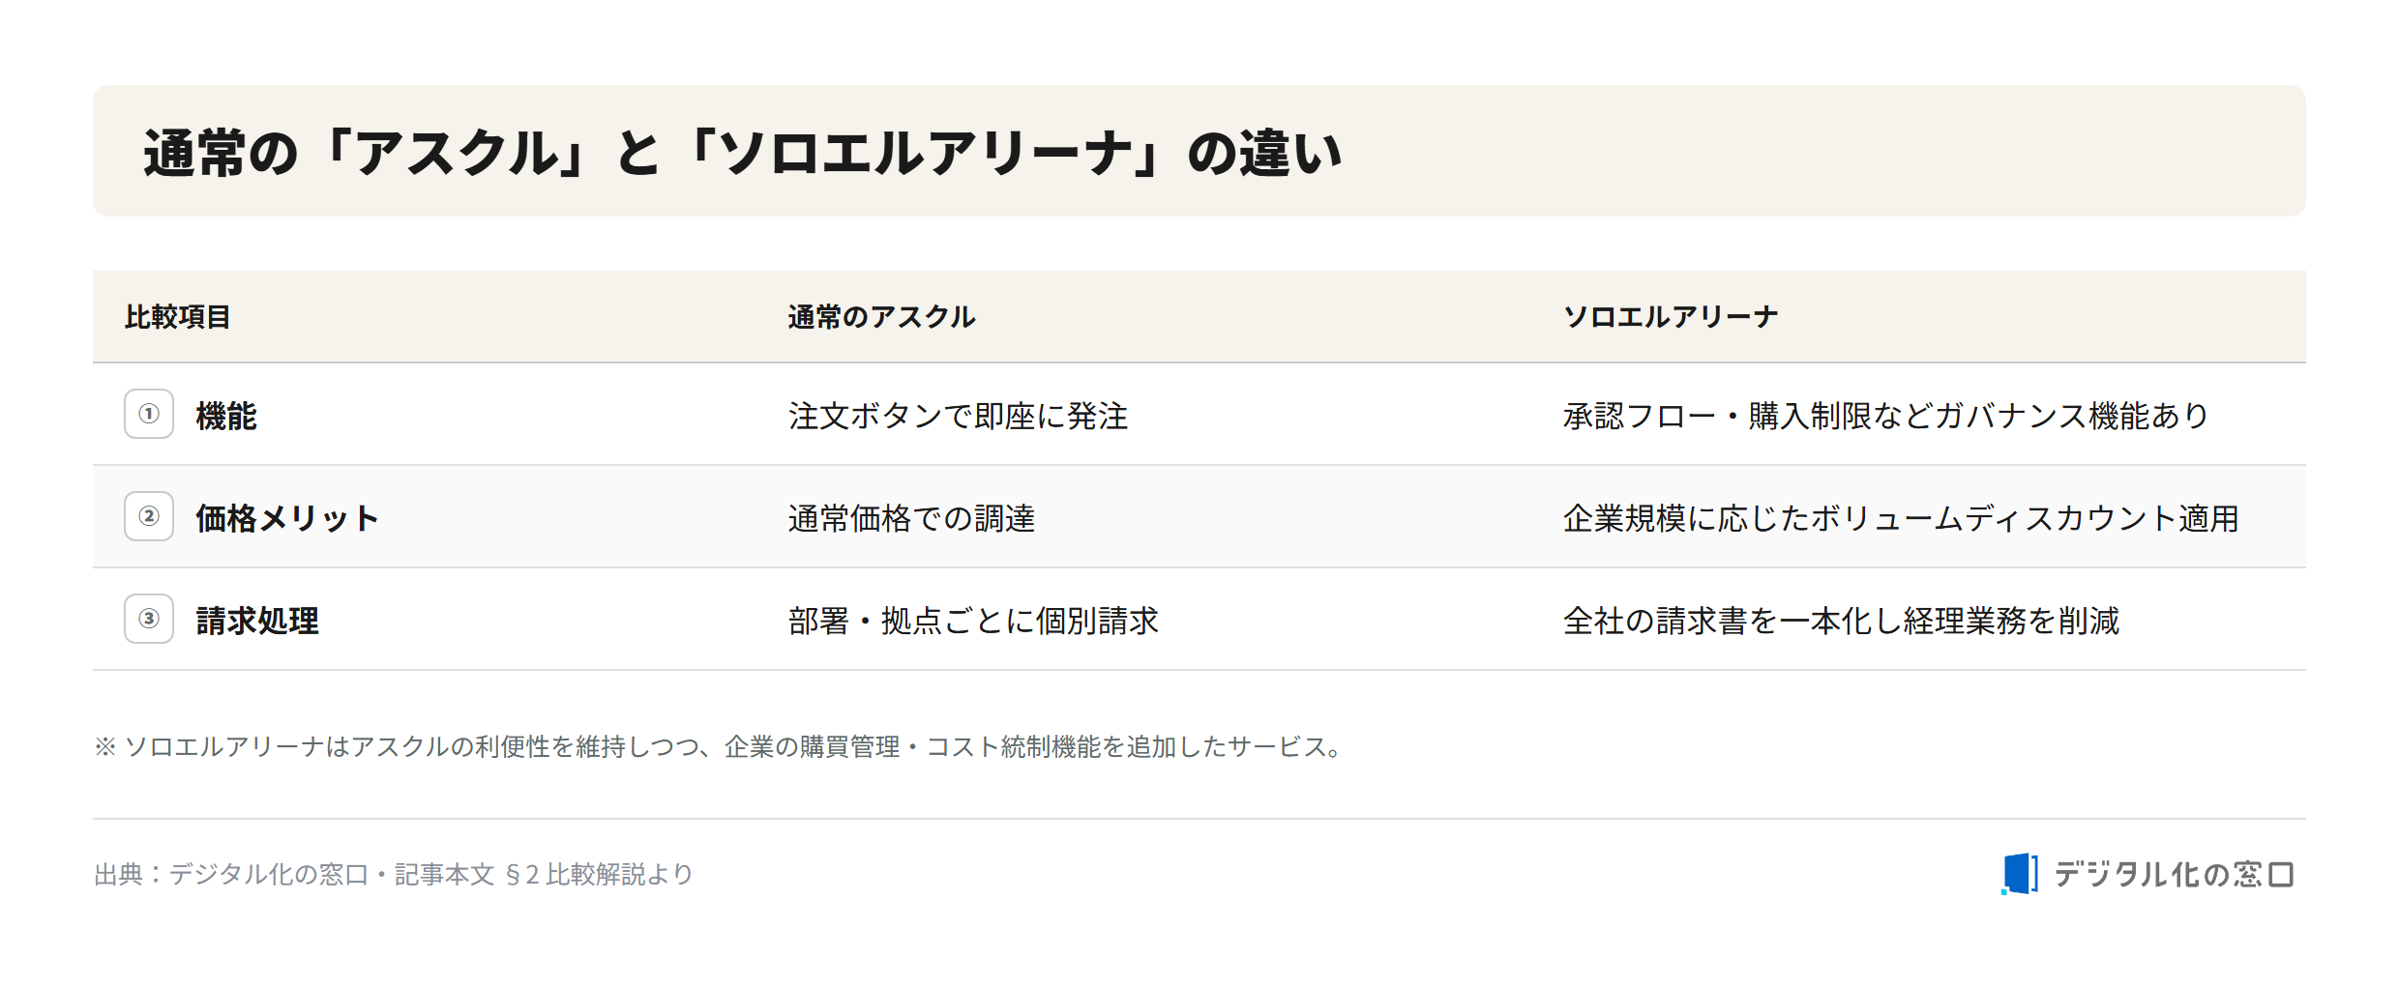Image resolution: width=2399 pixels, height=986 pixels.
Task: Click the circled number 1 badge
Action: click(x=149, y=414)
